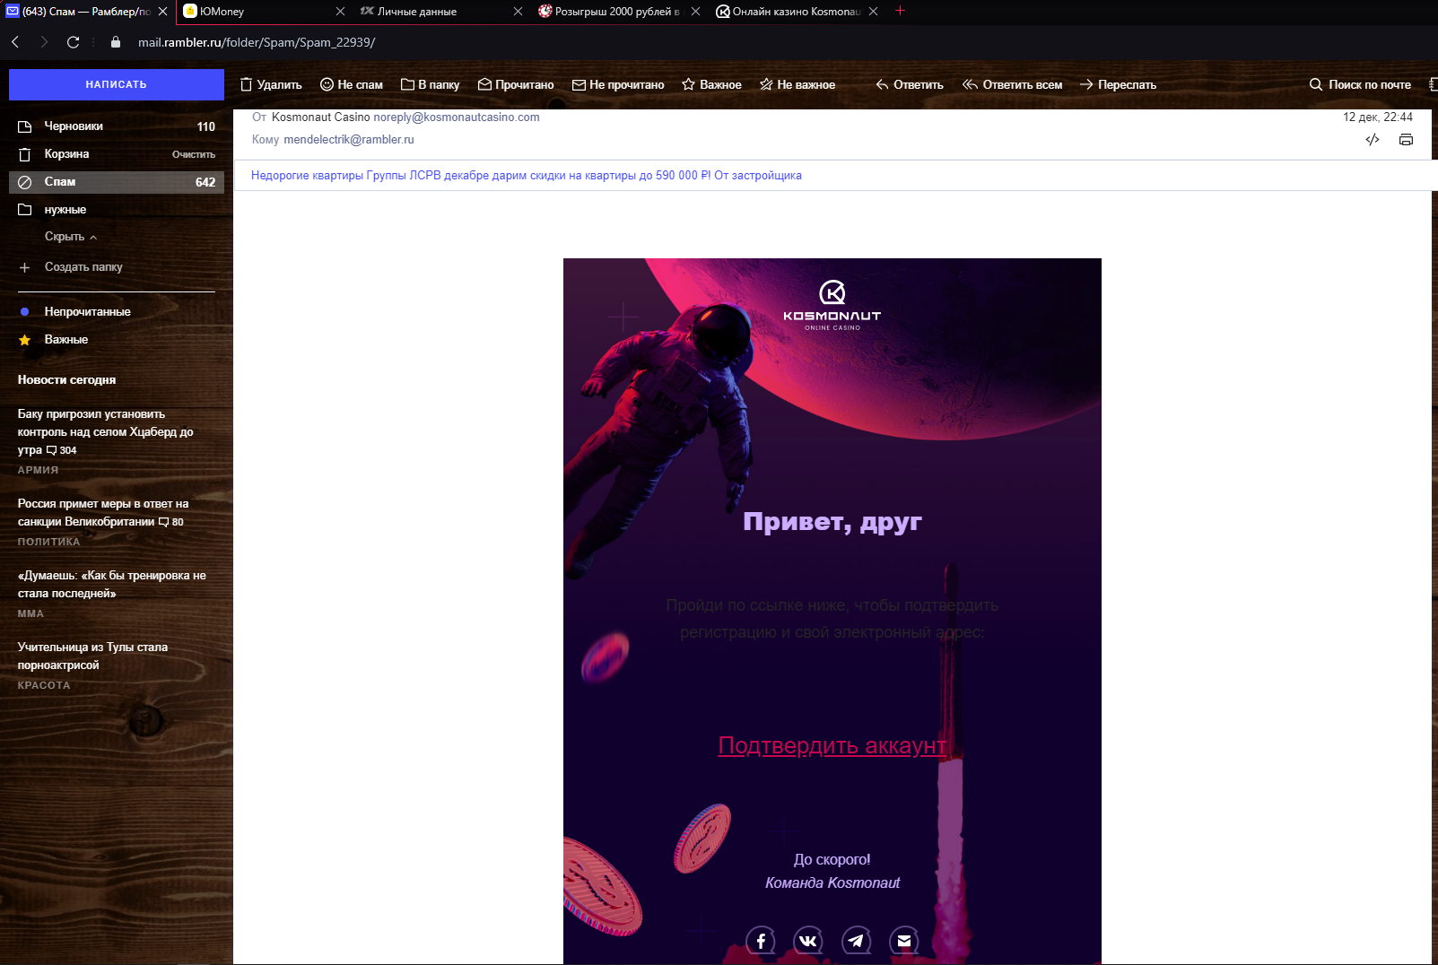The image size is (1438, 965).
Task: Reply with the Ответить button
Action: (x=910, y=84)
